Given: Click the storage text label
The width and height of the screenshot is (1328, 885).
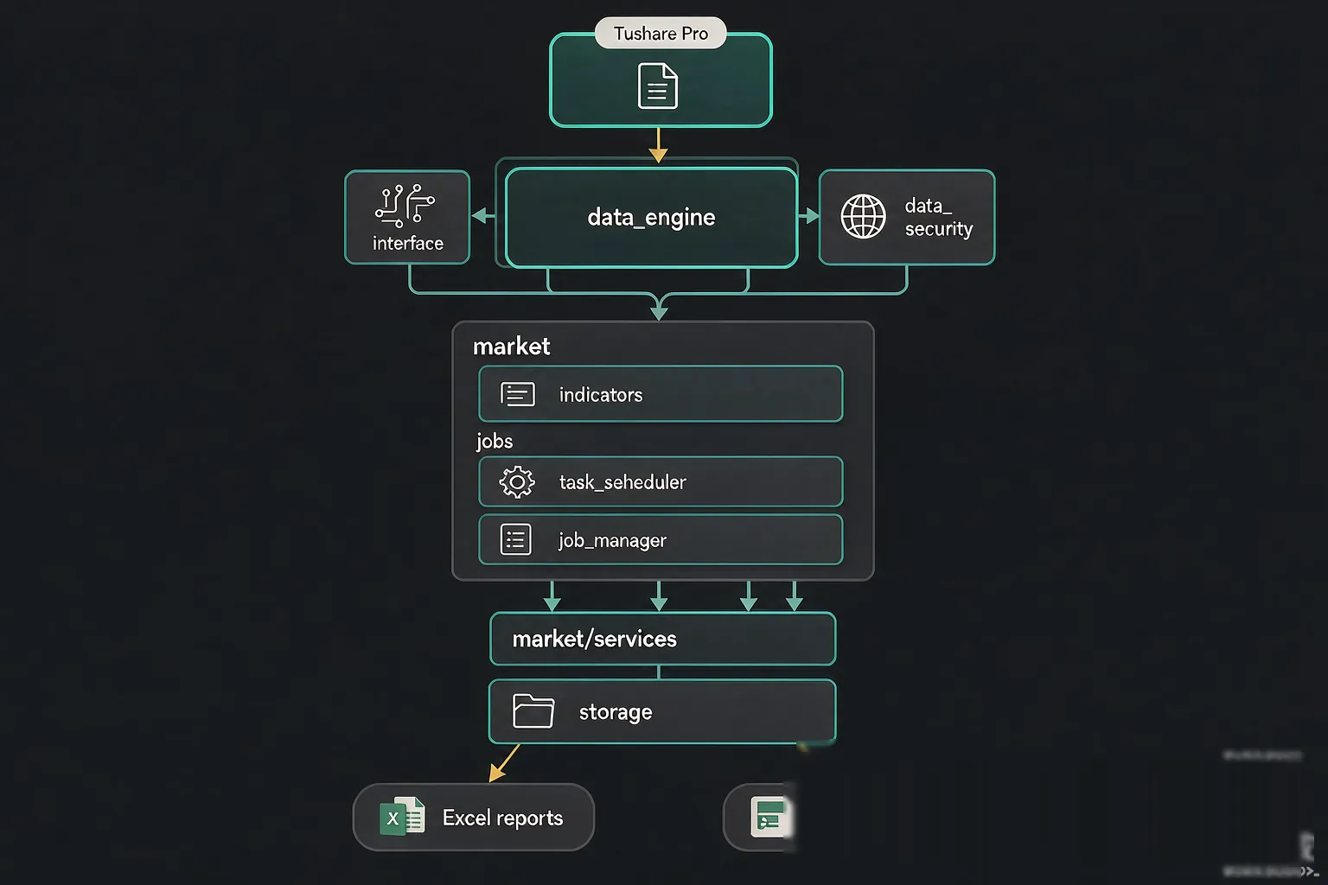Looking at the screenshot, I should point(616,712).
